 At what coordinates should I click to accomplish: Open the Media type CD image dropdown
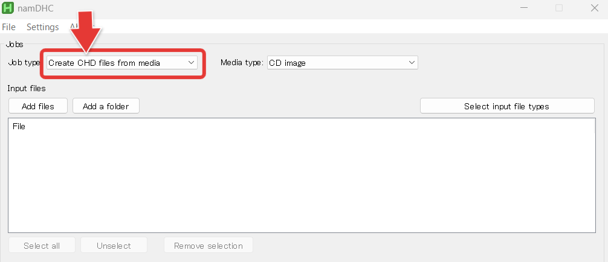343,63
